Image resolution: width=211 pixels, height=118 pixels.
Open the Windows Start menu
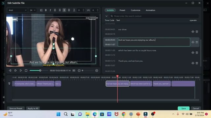tap(58, 114)
